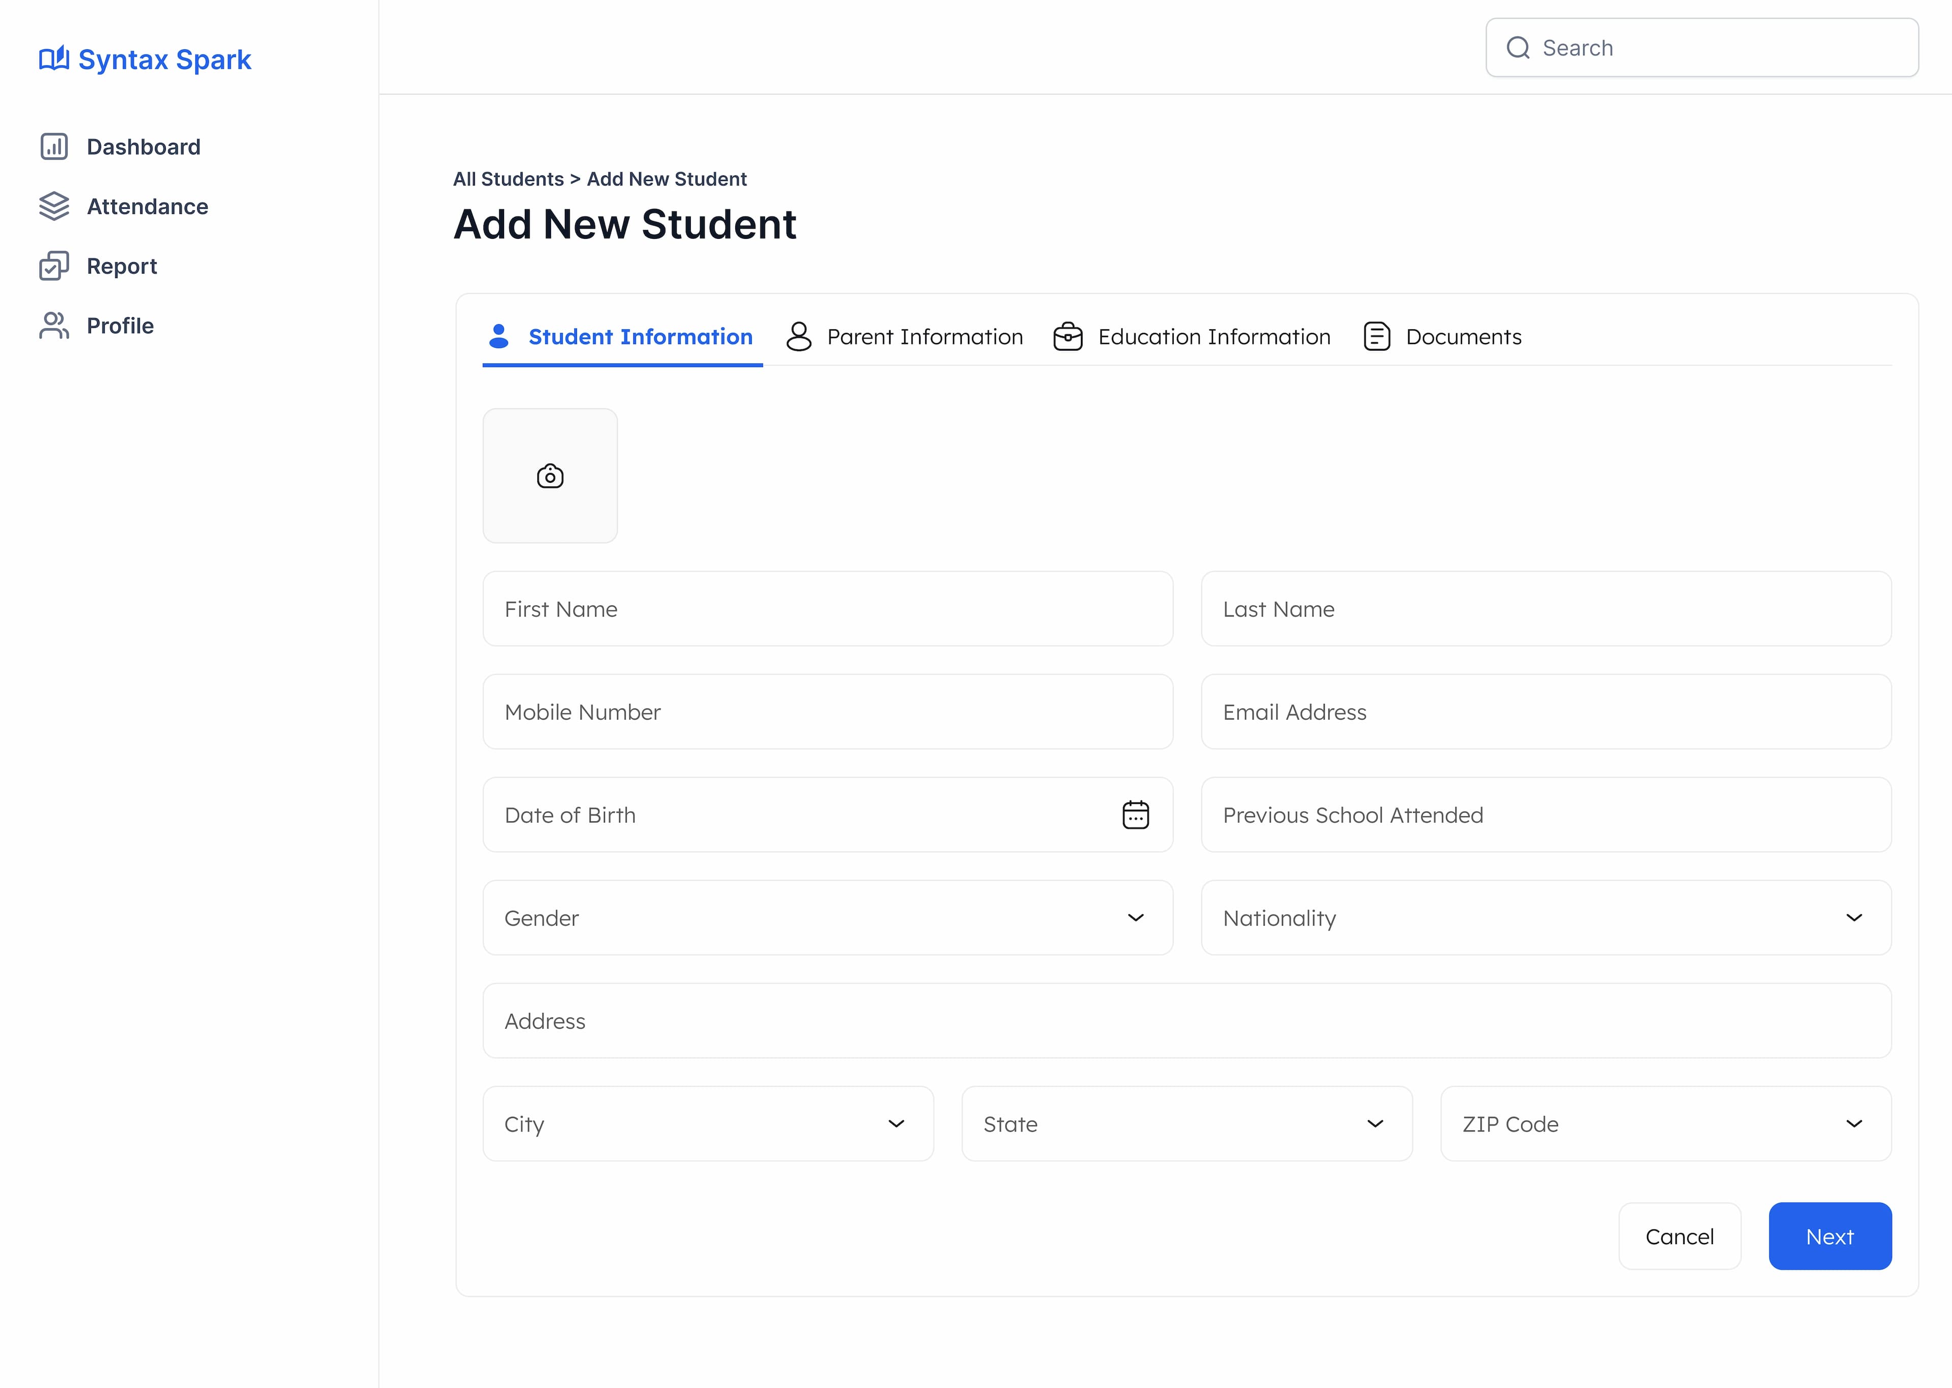Click the chevron arrow in Gender field
This screenshot has height=1388, width=1952.
(x=1135, y=918)
